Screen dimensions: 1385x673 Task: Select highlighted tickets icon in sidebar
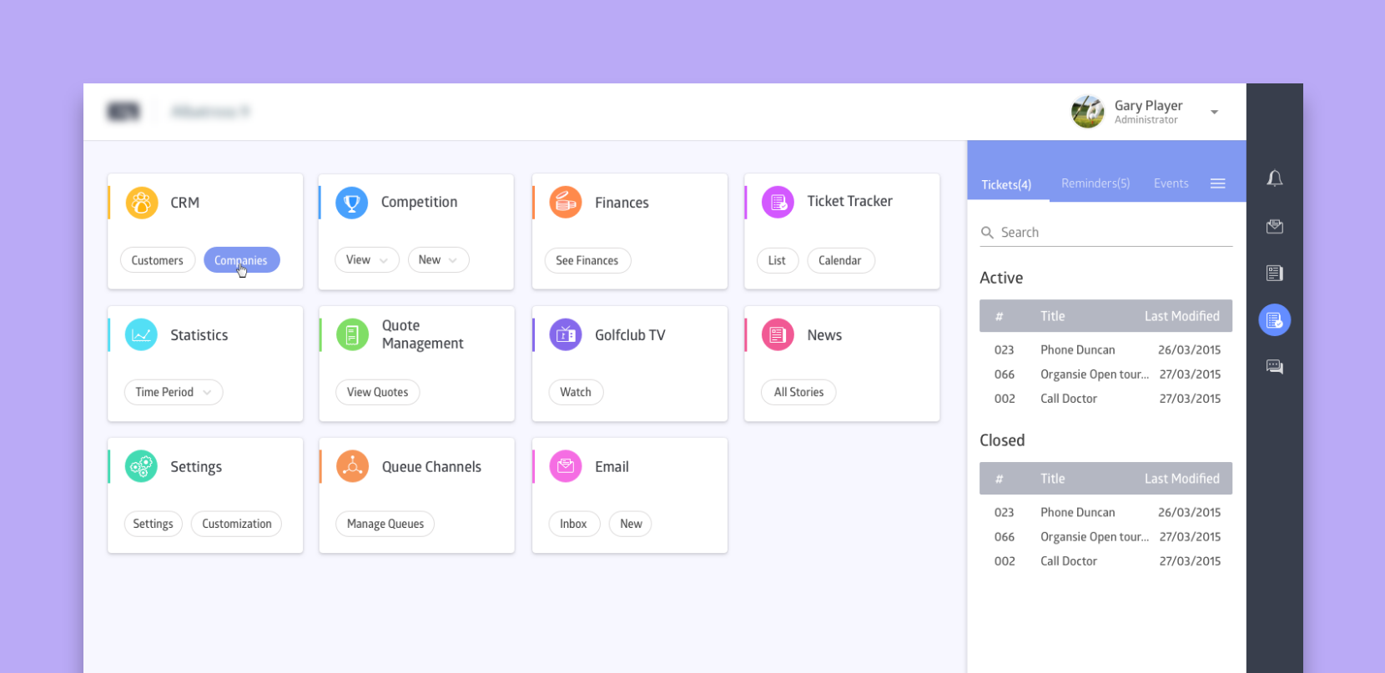point(1275,320)
